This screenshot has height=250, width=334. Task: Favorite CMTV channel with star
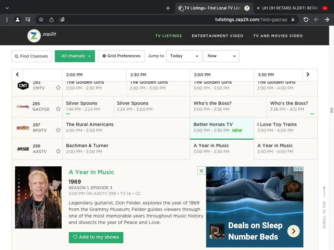(58, 88)
